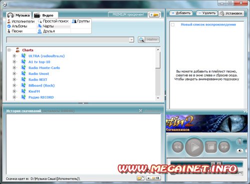Open the folder options dropdown at bottom

tap(153, 178)
